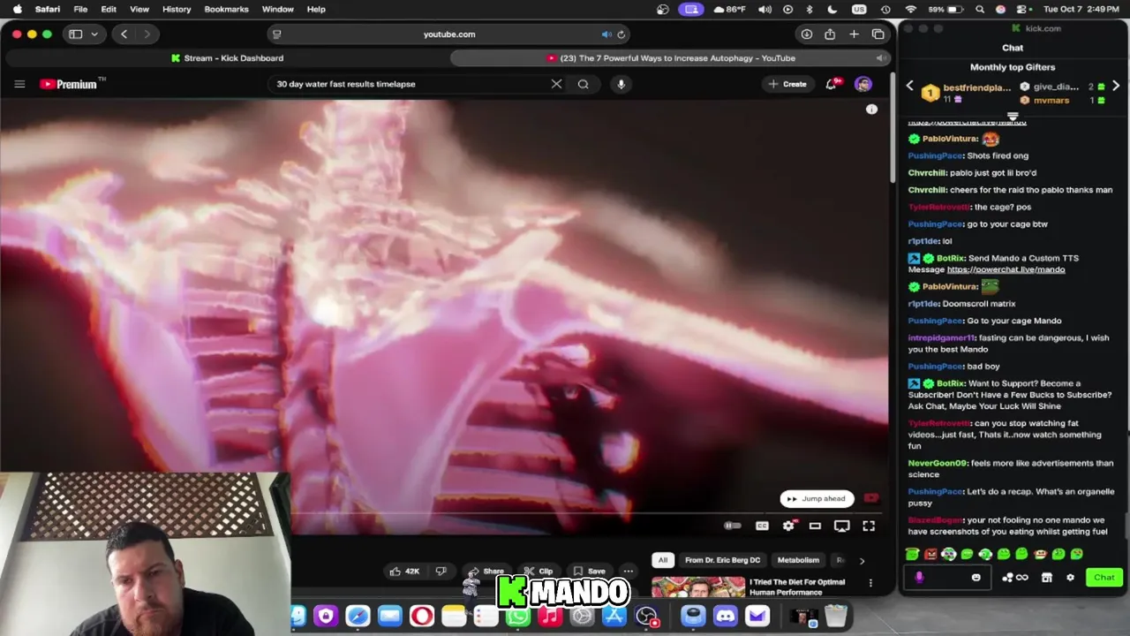This screenshot has height=636, width=1130.
Task: Pick the red angry emote in quick emotes
Action: point(930,554)
